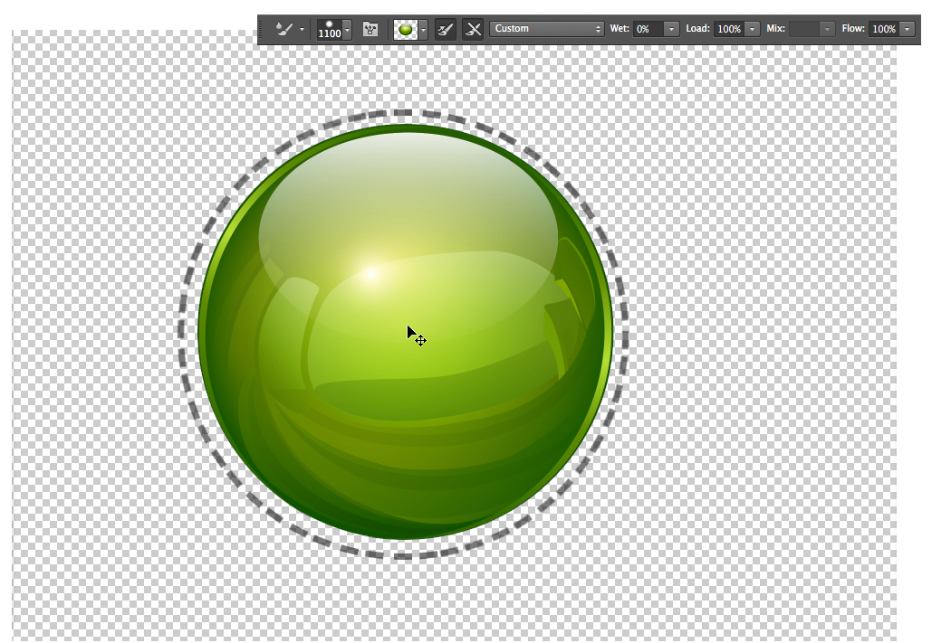Open the Custom blending combinations dropdown
Viewport: 951px width, 643px height.
546,28
